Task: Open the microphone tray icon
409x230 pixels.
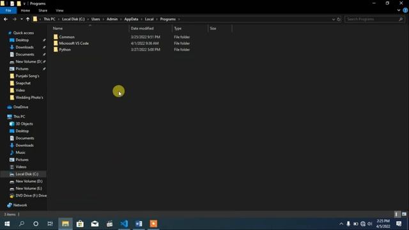Action: coord(348,224)
